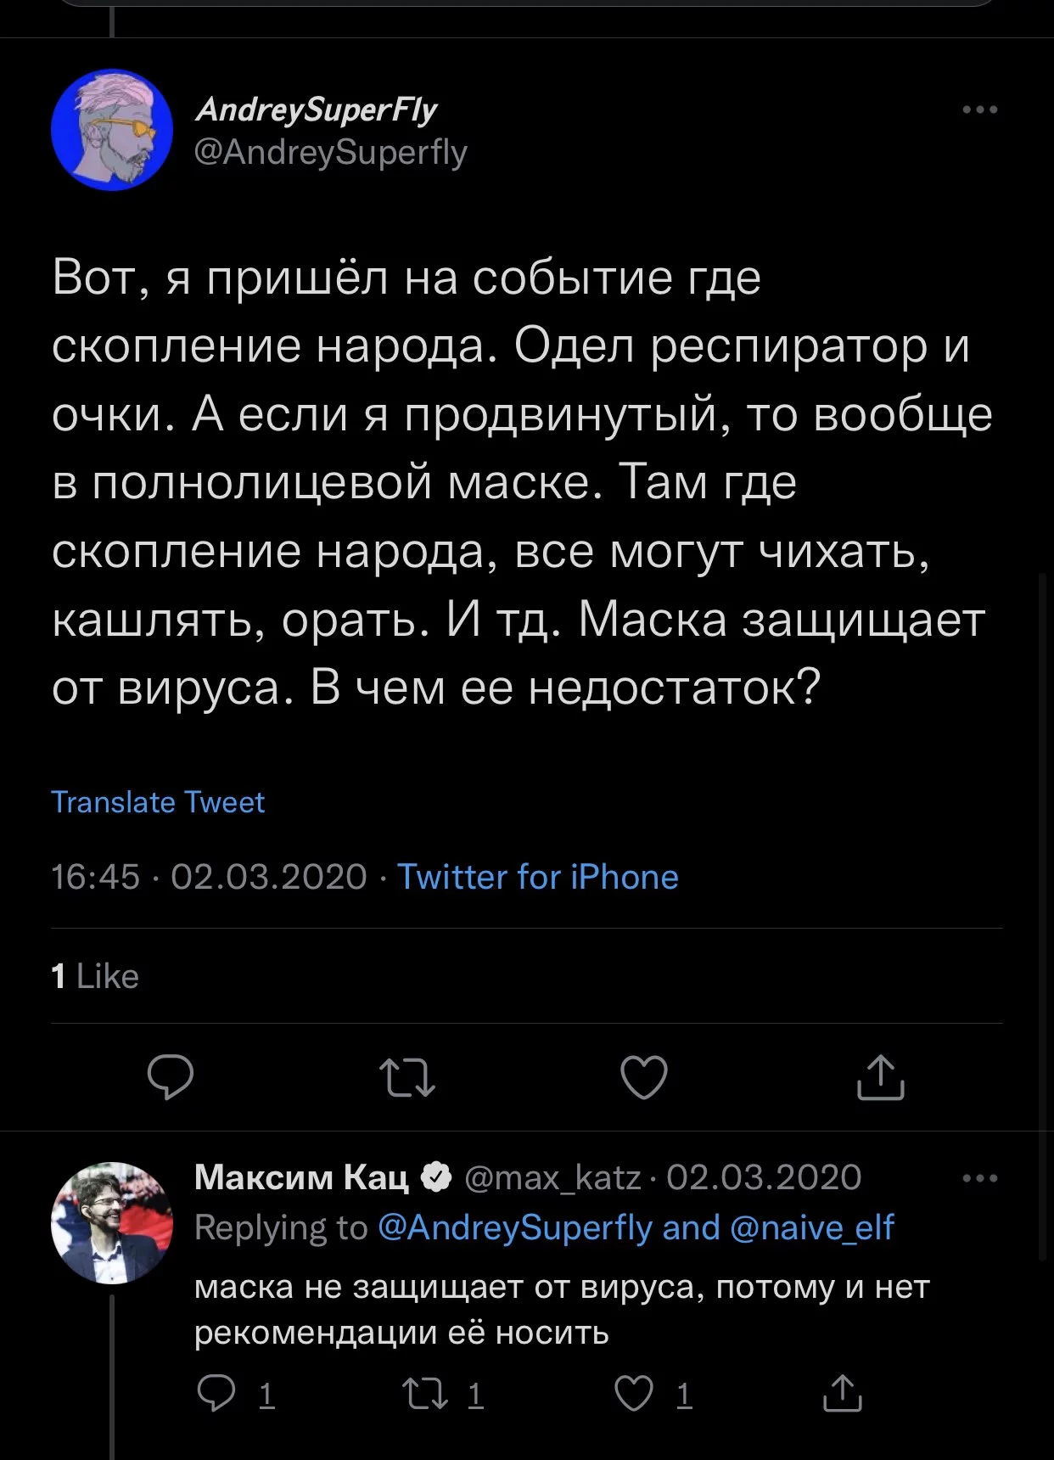Click the @naive_elf mention link
The image size is (1054, 1460).
pos(811,1227)
